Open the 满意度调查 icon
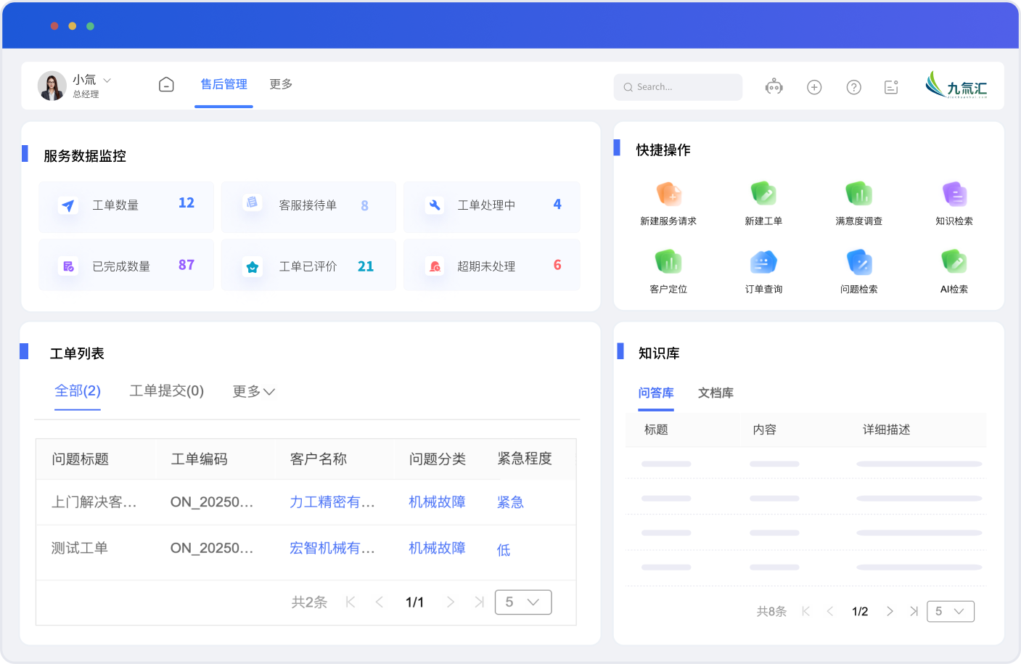The width and height of the screenshot is (1021, 664). (858, 194)
